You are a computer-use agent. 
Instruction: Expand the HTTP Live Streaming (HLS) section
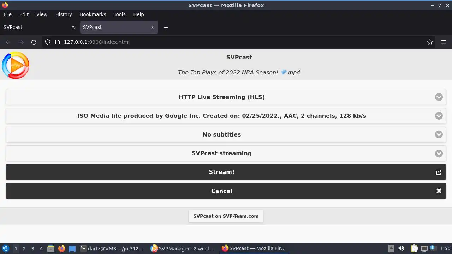226,97
